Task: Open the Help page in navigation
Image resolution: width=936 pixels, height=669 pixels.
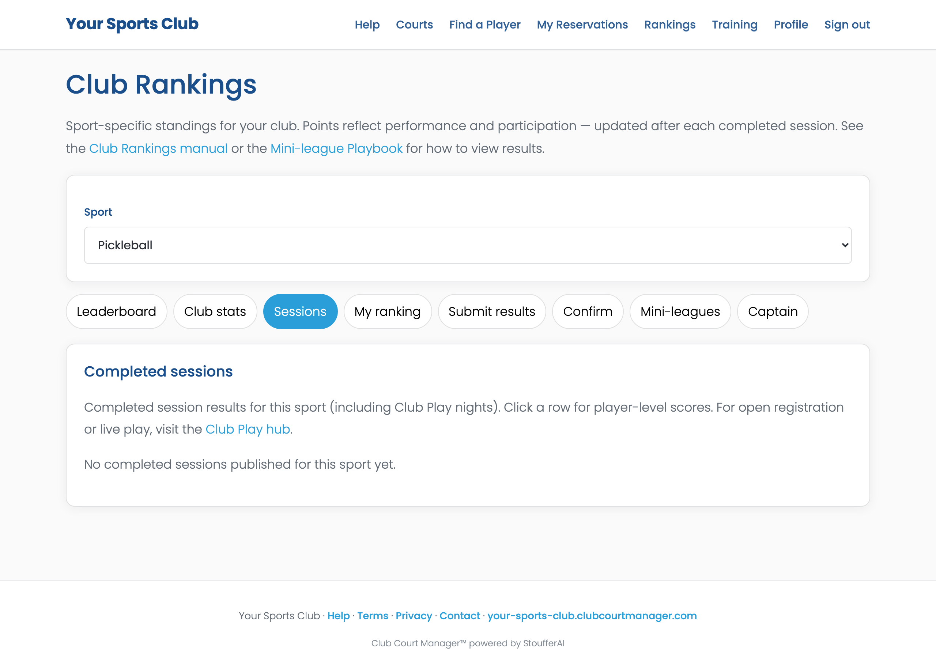Action: [x=367, y=25]
